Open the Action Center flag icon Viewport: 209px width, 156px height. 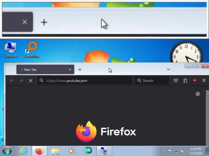[x=170, y=151]
